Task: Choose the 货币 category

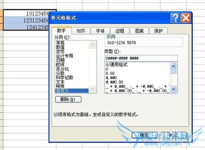Action: pyautogui.click(x=60, y=52)
